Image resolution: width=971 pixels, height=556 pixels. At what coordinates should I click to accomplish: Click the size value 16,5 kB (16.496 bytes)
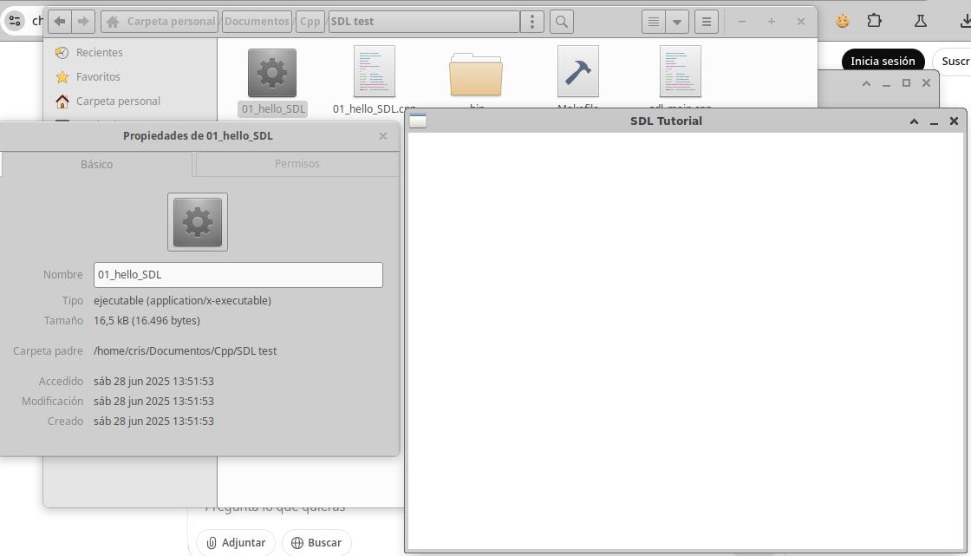click(147, 320)
